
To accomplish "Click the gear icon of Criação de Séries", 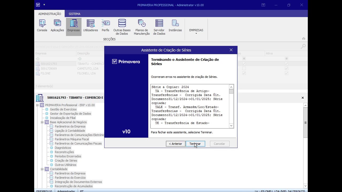I will (x=52, y=161).
